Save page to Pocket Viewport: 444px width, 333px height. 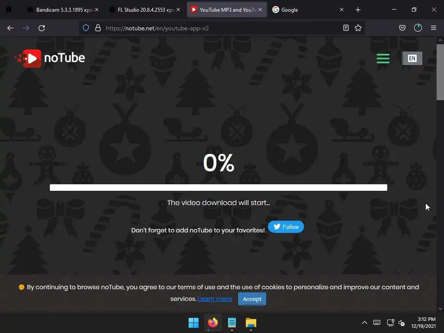(x=402, y=28)
